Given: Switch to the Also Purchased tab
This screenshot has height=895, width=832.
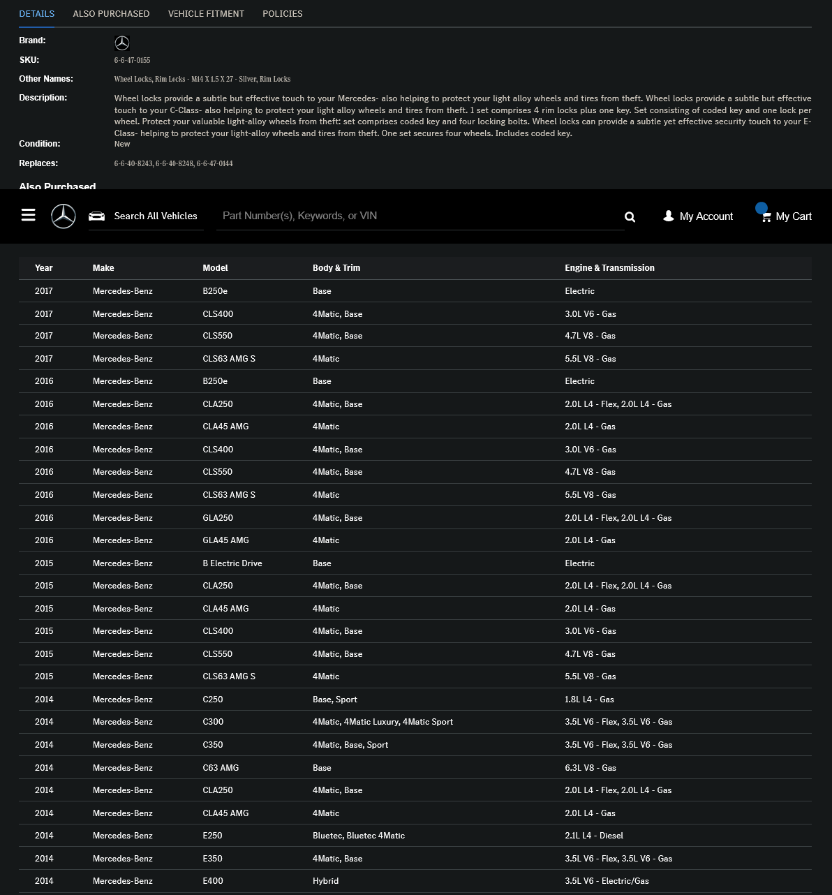Looking at the screenshot, I should click(111, 13).
